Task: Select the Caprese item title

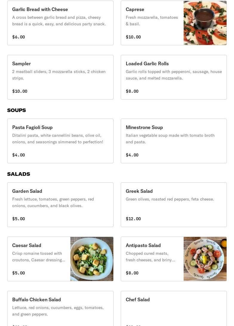Action: [x=135, y=10]
